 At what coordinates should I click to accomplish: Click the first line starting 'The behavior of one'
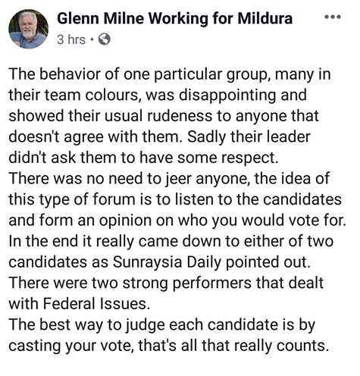click(x=170, y=74)
